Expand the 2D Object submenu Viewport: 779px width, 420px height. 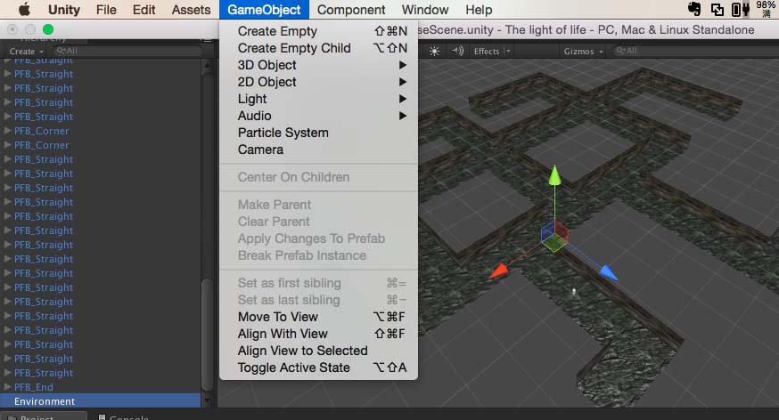pyautogui.click(x=318, y=82)
